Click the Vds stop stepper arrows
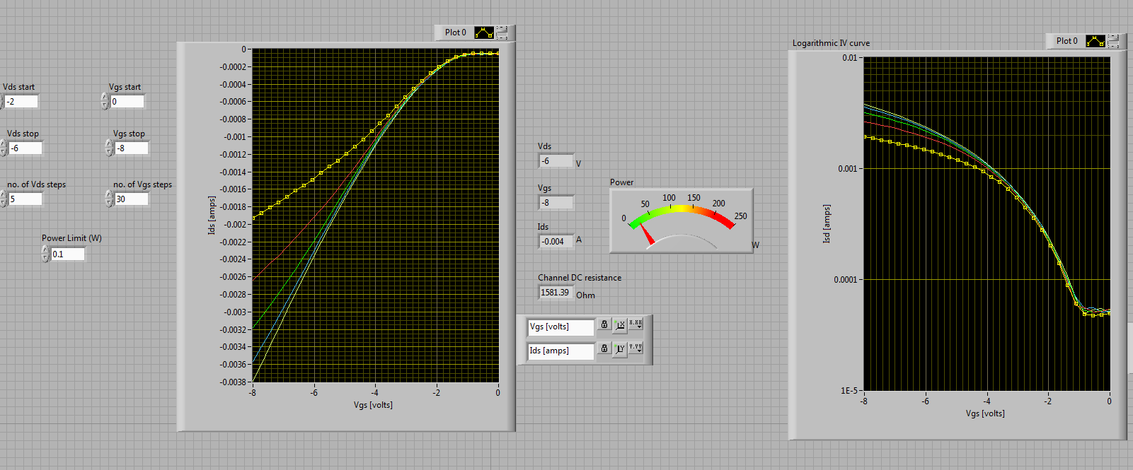Screen dimensions: 1133x470 point(3,148)
